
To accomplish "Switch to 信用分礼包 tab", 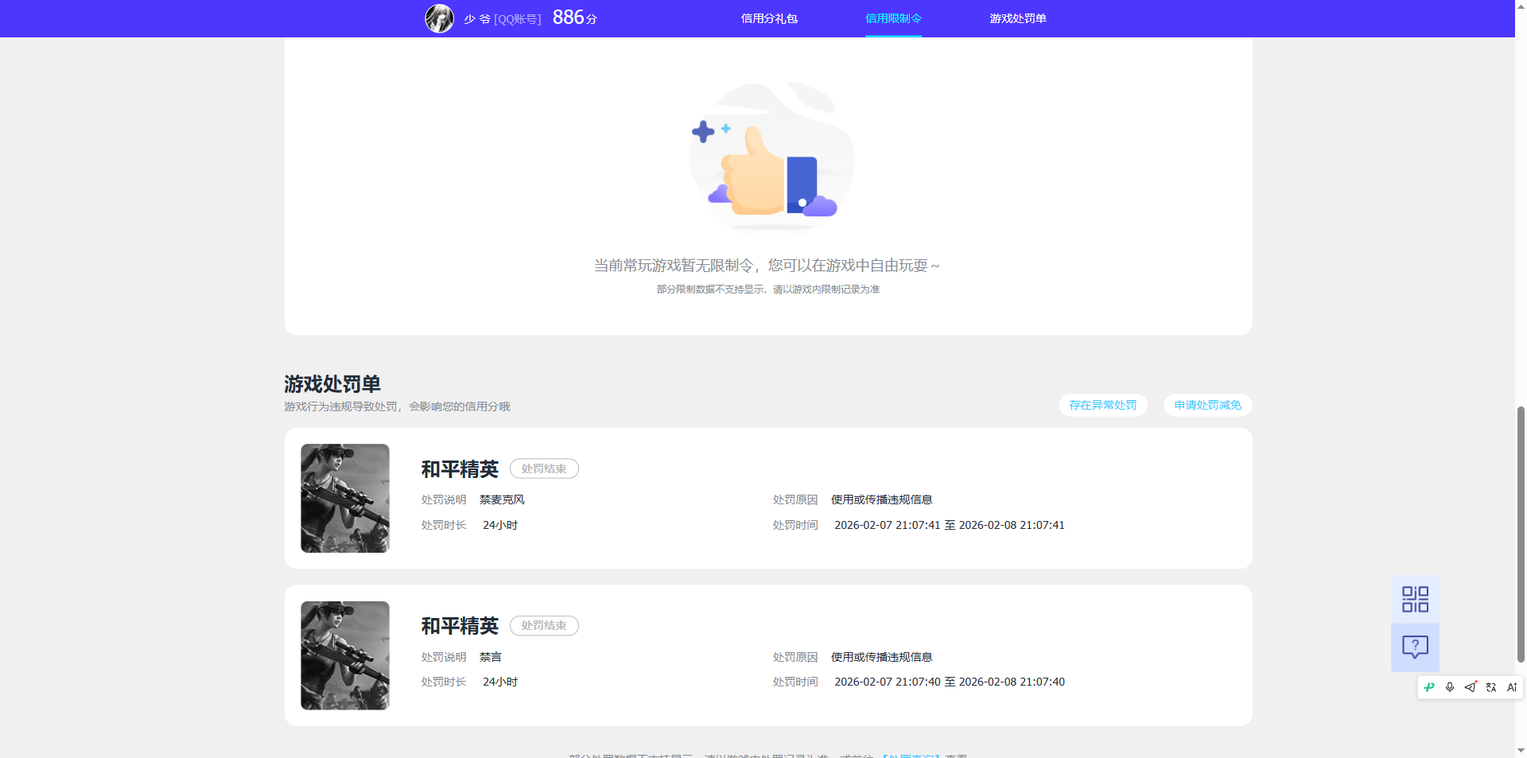I will pos(769,18).
